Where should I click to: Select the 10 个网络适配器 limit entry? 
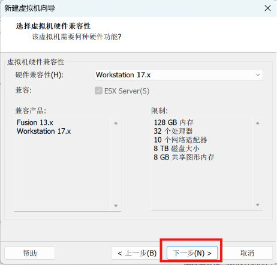pos(180,140)
